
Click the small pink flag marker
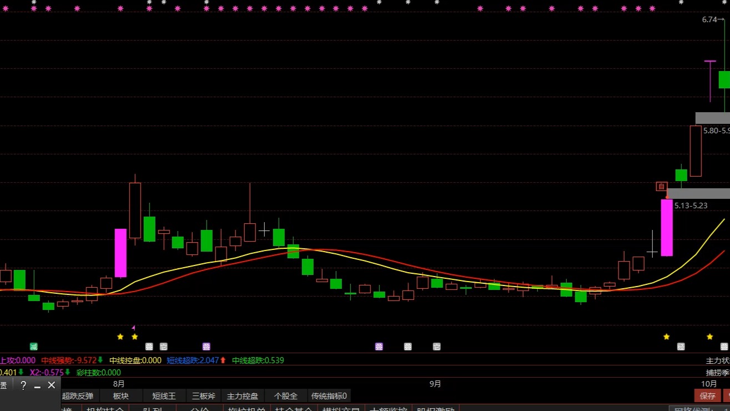pos(133,328)
